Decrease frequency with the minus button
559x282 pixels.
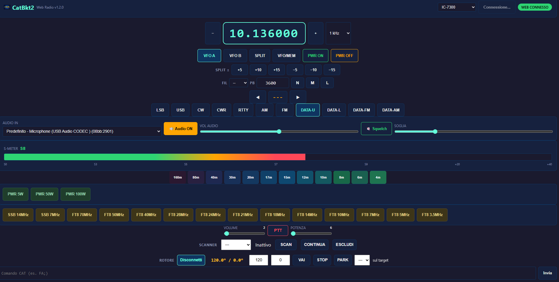click(x=213, y=33)
